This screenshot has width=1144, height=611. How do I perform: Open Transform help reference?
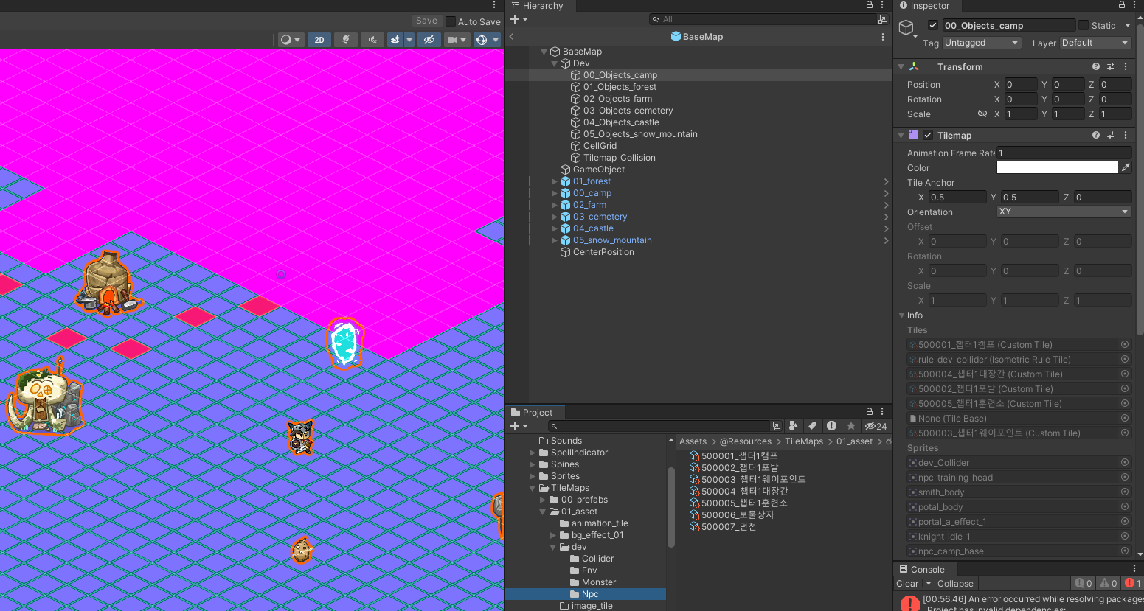[x=1096, y=66]
